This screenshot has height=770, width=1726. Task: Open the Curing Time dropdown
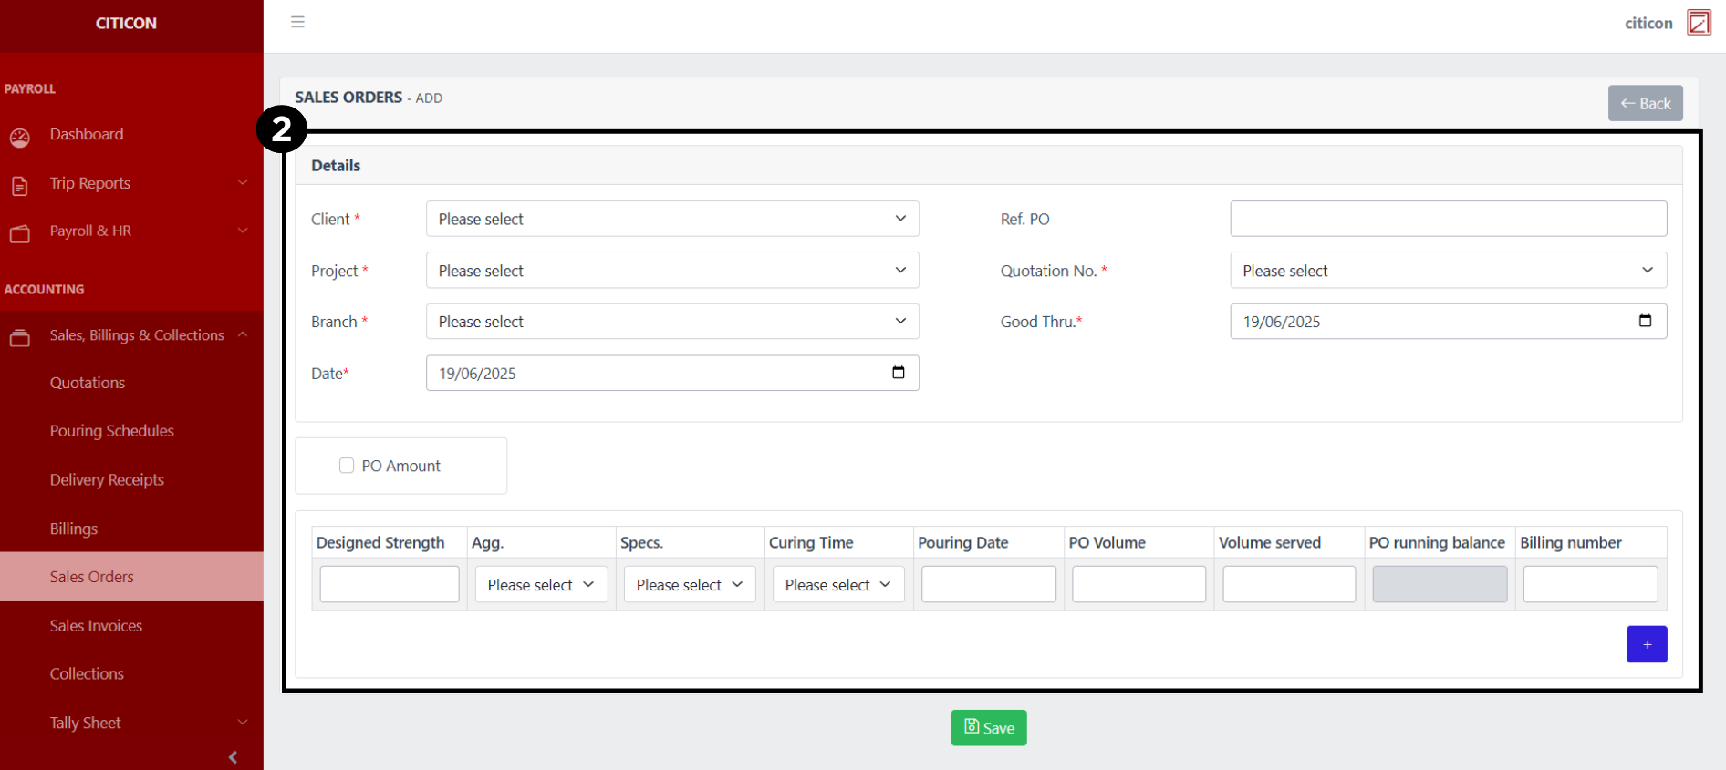pos(837,585)
